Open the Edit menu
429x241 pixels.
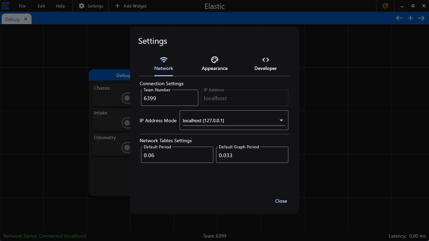pos(41,6)
